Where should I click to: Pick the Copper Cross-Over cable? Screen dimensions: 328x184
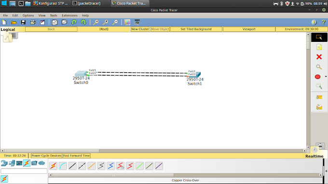pos(82,166)
